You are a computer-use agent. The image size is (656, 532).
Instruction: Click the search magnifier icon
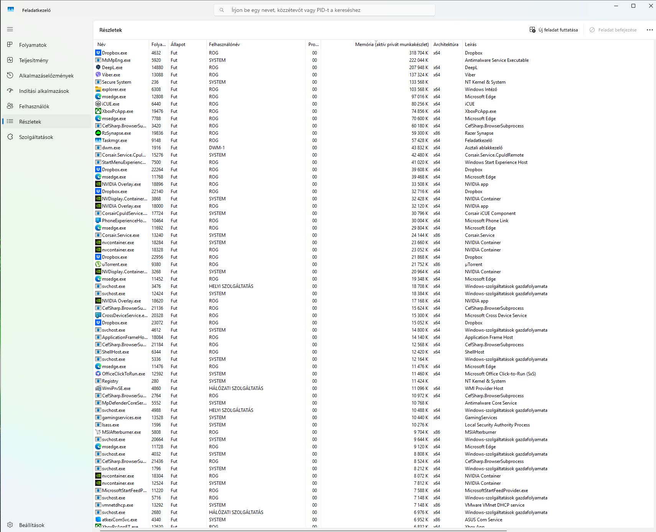point(222,10)
